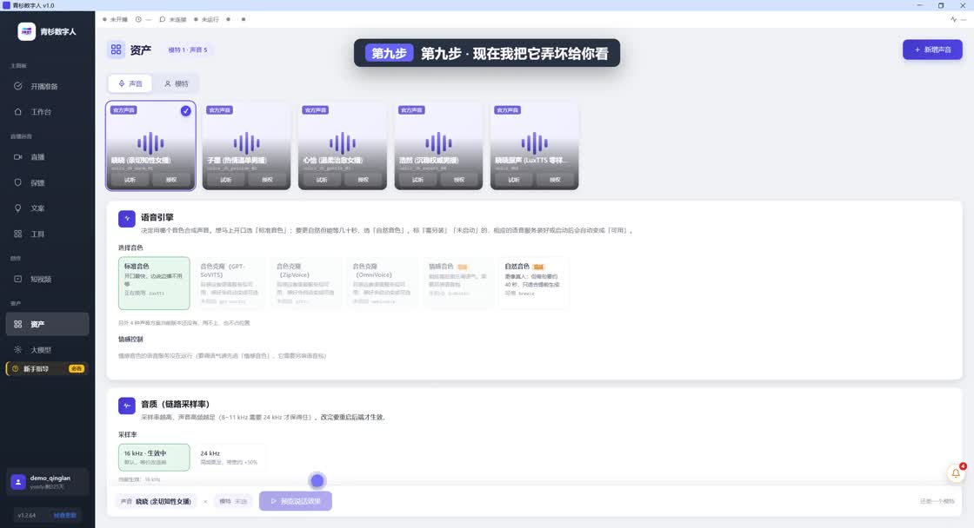
Task: Click 授权 on 晓晓 亲切知性女播 card
Action: coord(171,180)
